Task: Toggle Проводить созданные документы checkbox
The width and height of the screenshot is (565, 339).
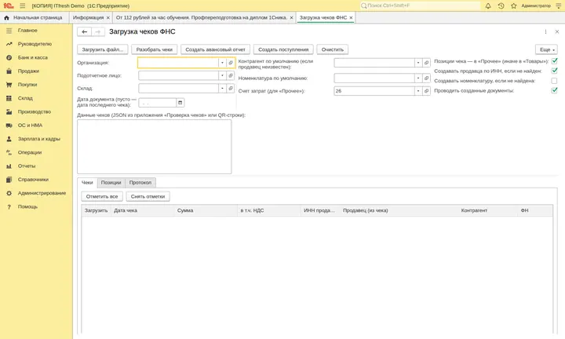Action: 554,91
